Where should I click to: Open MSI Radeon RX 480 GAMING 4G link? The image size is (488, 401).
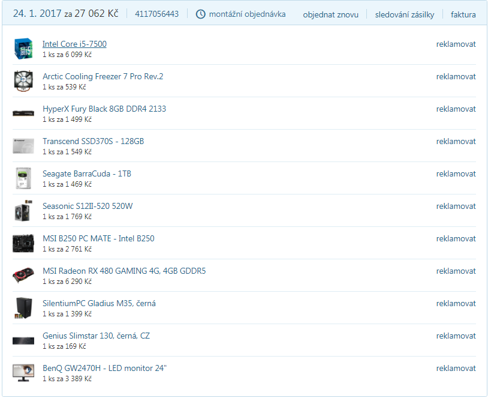pos(124,271)
